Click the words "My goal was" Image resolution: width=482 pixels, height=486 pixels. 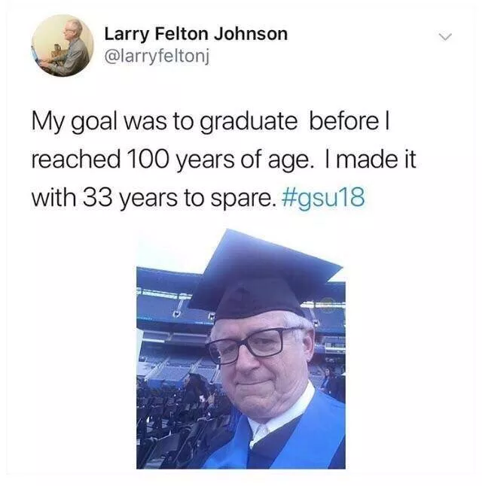[x=99, y=122]
